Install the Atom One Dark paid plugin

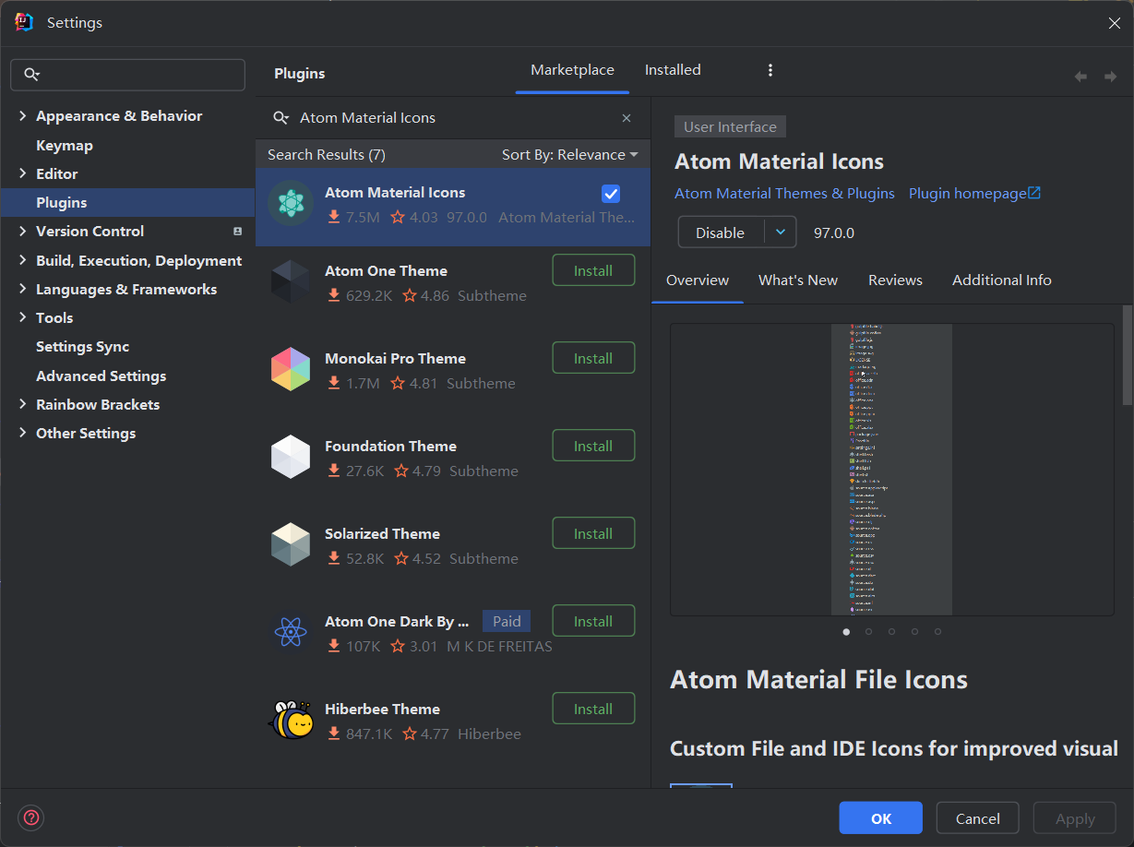tap(593, 621)
